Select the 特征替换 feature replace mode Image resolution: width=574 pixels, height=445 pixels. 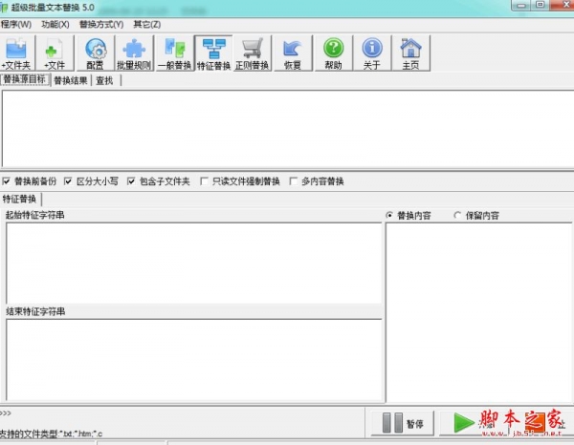pyautogui.click(x=213, y=53)
